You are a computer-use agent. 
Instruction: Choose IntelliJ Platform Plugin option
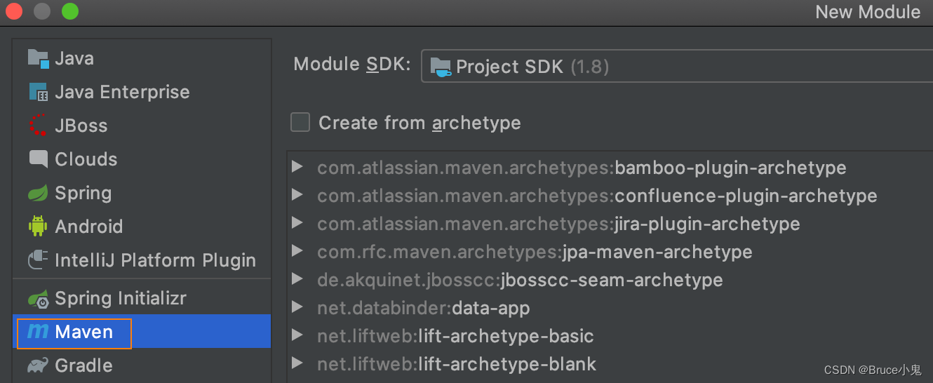142,260
